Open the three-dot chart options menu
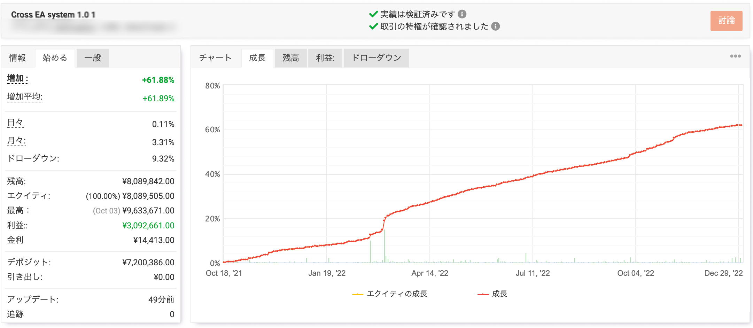The width and height of the screenshot is (753, 328). pyautogui.click(x=736, y=56)
